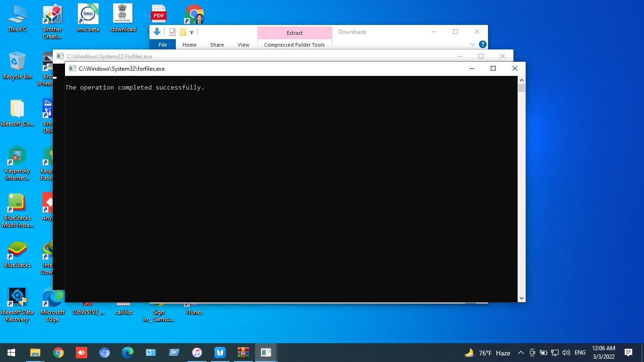Click the New Folder icon in Quick Access
Screen dimensions: 644x362
click(183, 32)
